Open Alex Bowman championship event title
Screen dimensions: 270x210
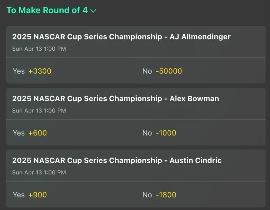pos(116,99)
